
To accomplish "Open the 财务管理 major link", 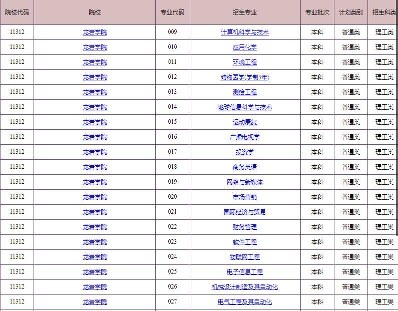I will click(x=245, y=227).
